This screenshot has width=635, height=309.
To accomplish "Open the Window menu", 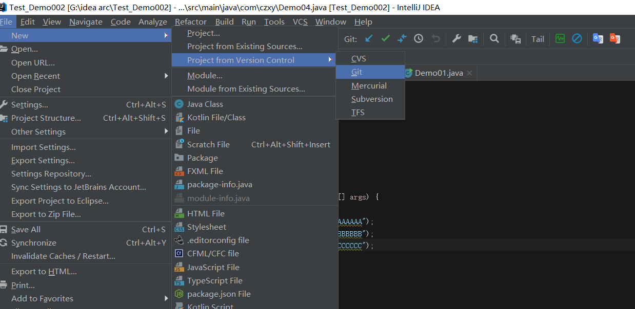I will click(331, 21).
